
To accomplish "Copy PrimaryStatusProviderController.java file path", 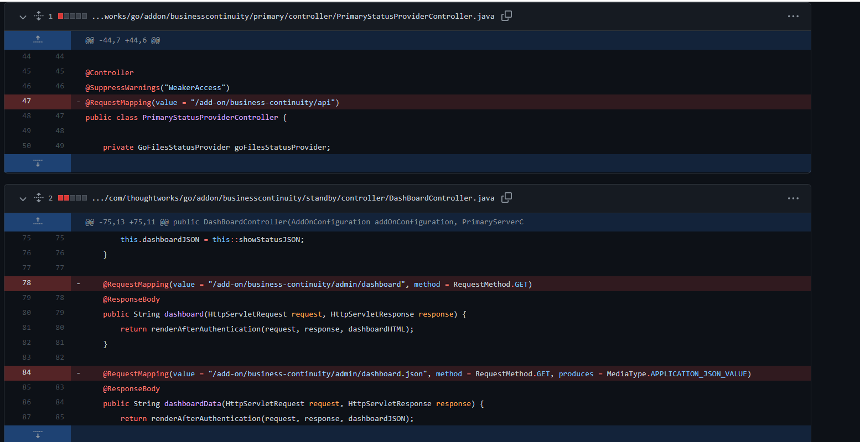I will (506, 16).
